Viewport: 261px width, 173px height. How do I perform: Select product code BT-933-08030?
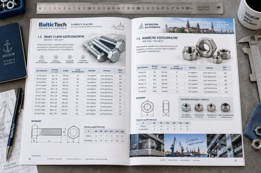41,86
